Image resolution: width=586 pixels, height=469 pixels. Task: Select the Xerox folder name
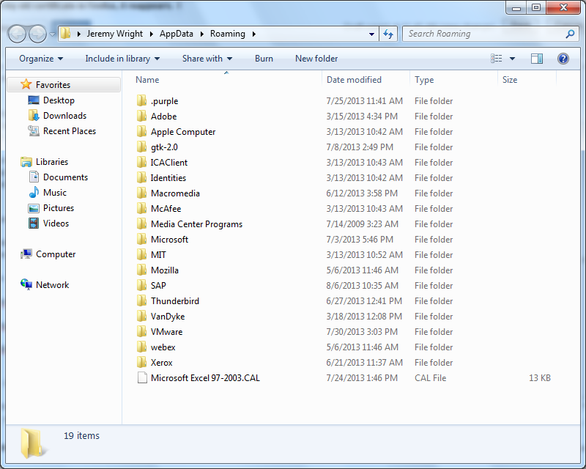(x=161, y=363)
